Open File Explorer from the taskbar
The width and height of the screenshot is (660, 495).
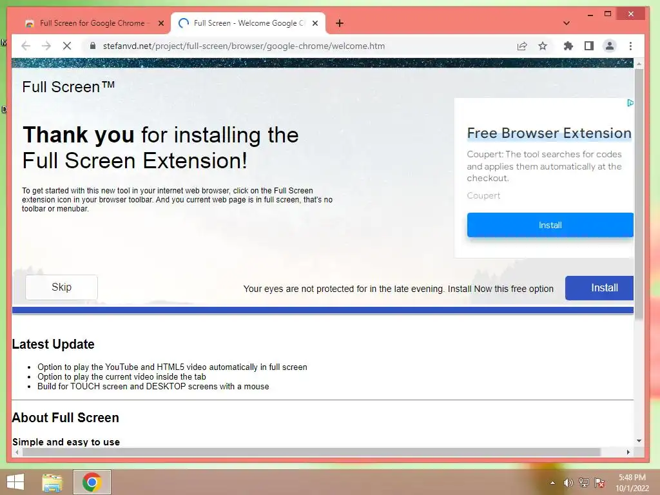52,482
